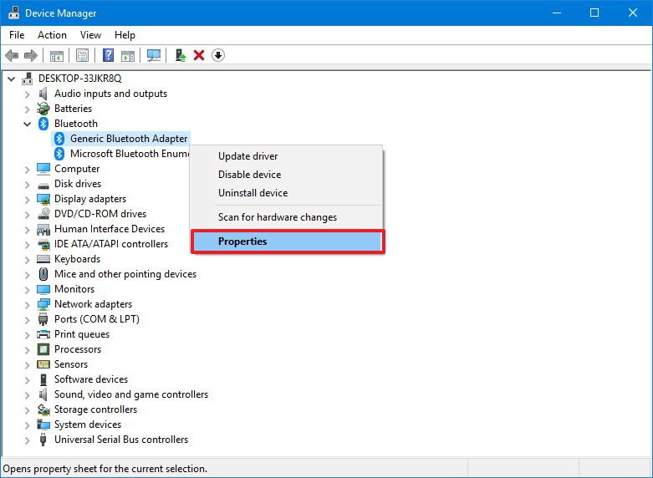653x478 pixels.
Task: Click the black down-arrow Disable device icon
Action: 218,55
